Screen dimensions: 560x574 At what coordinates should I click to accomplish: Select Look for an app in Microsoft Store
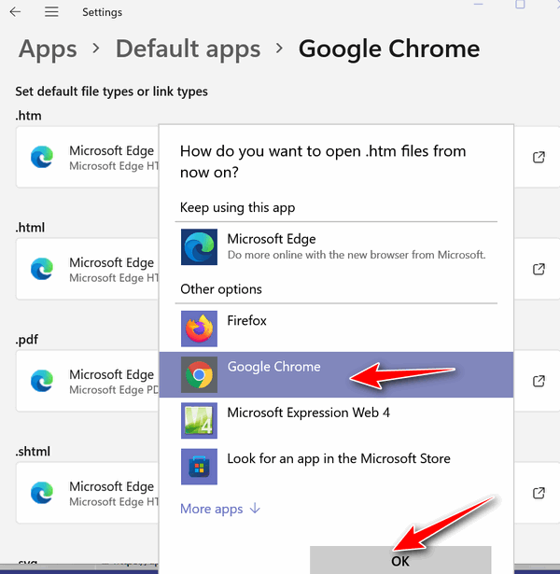pos(336,467)
